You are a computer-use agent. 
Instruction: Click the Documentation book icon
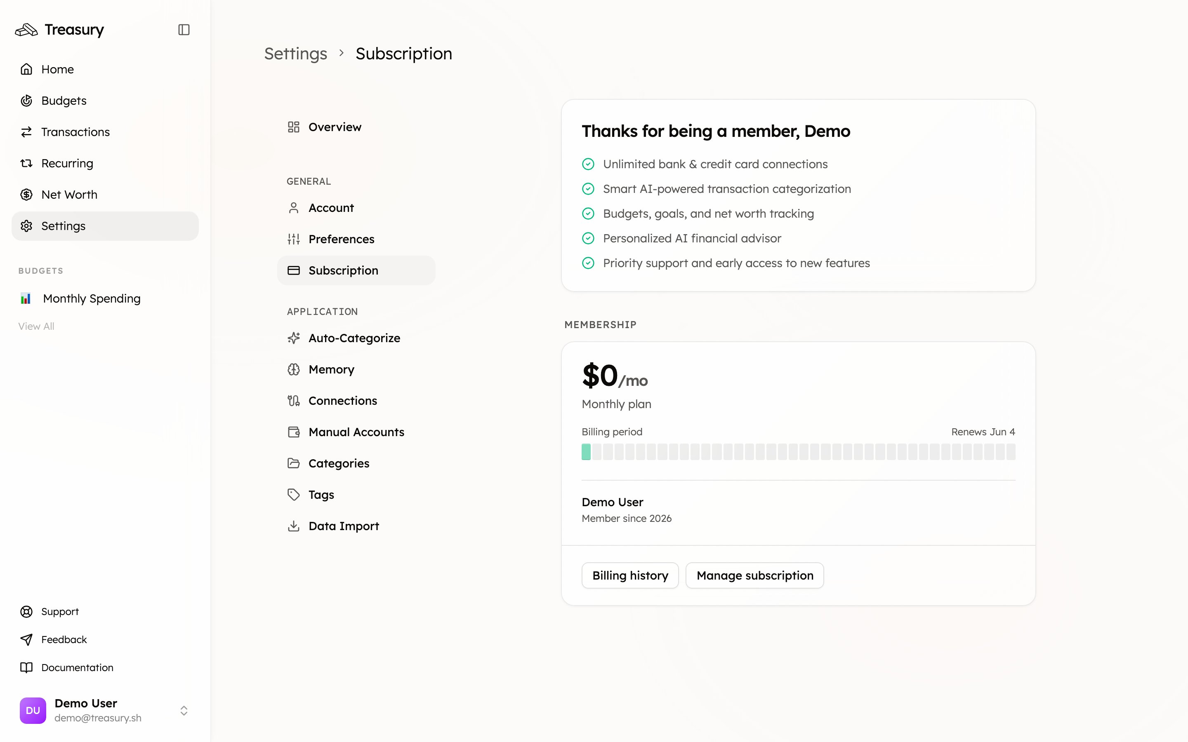click(26, 667)
